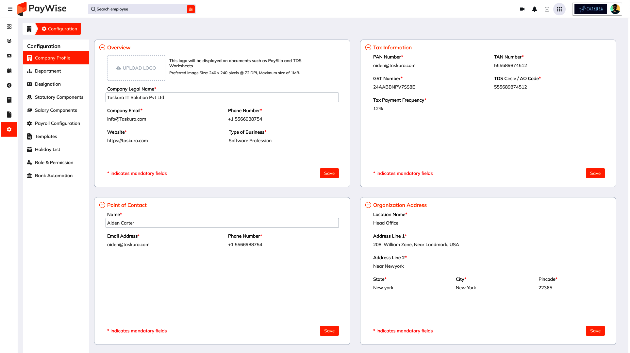
Task: Save the Tax Information section
Action: tap(595, 173)
